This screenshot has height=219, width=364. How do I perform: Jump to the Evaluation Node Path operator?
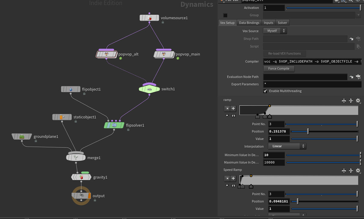point(351,77)
